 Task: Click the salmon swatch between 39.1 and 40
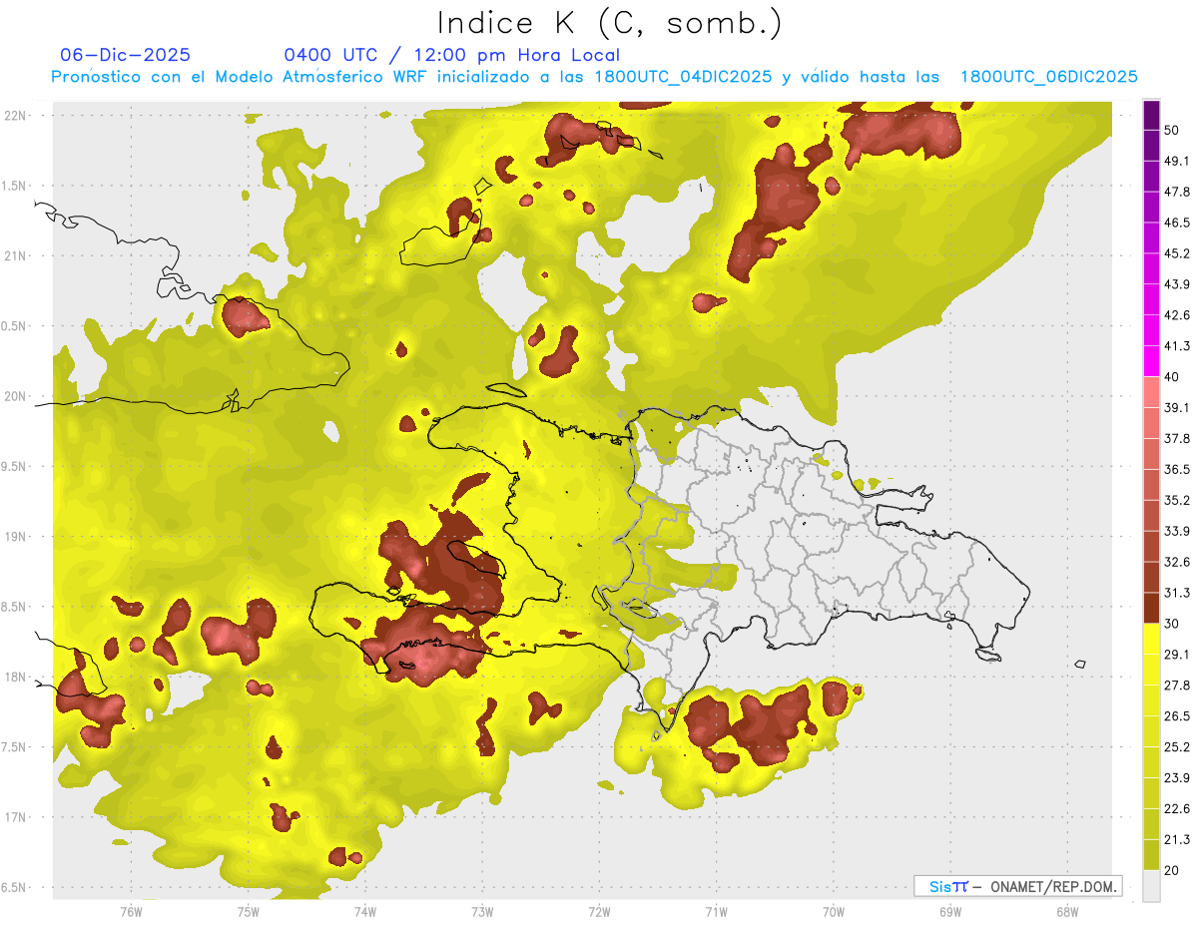coord(1152,392)
